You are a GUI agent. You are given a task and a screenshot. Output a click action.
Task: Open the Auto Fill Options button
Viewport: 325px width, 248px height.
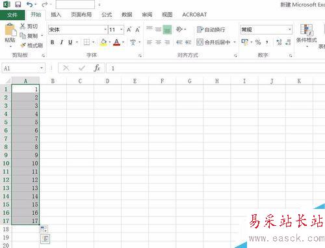pyautogui.click(x=44, y=229)
